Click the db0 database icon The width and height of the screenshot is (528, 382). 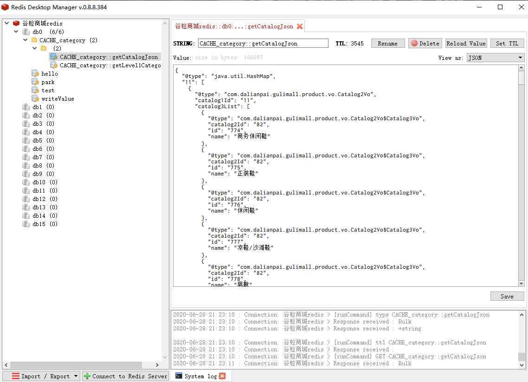[x=26, y=32]
